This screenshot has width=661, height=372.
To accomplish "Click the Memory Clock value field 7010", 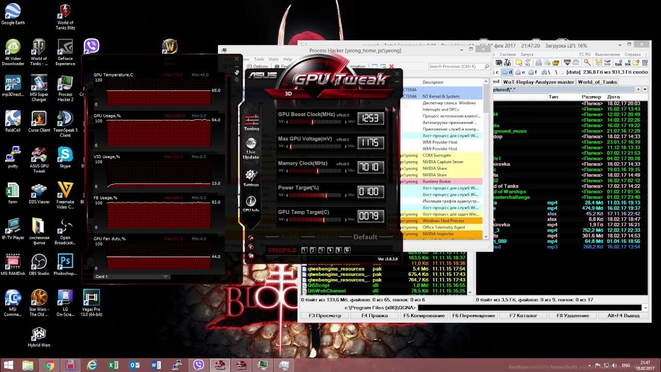I will coord(371,167).
